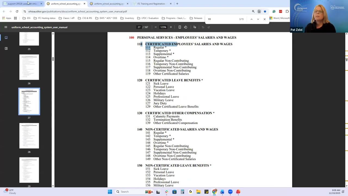Zoom out of the PDF
Viewport: 348px width, 196px height.
156,27
